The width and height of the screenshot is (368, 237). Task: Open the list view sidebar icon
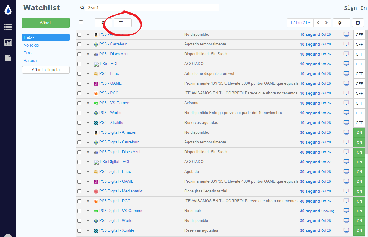(8, 27)
